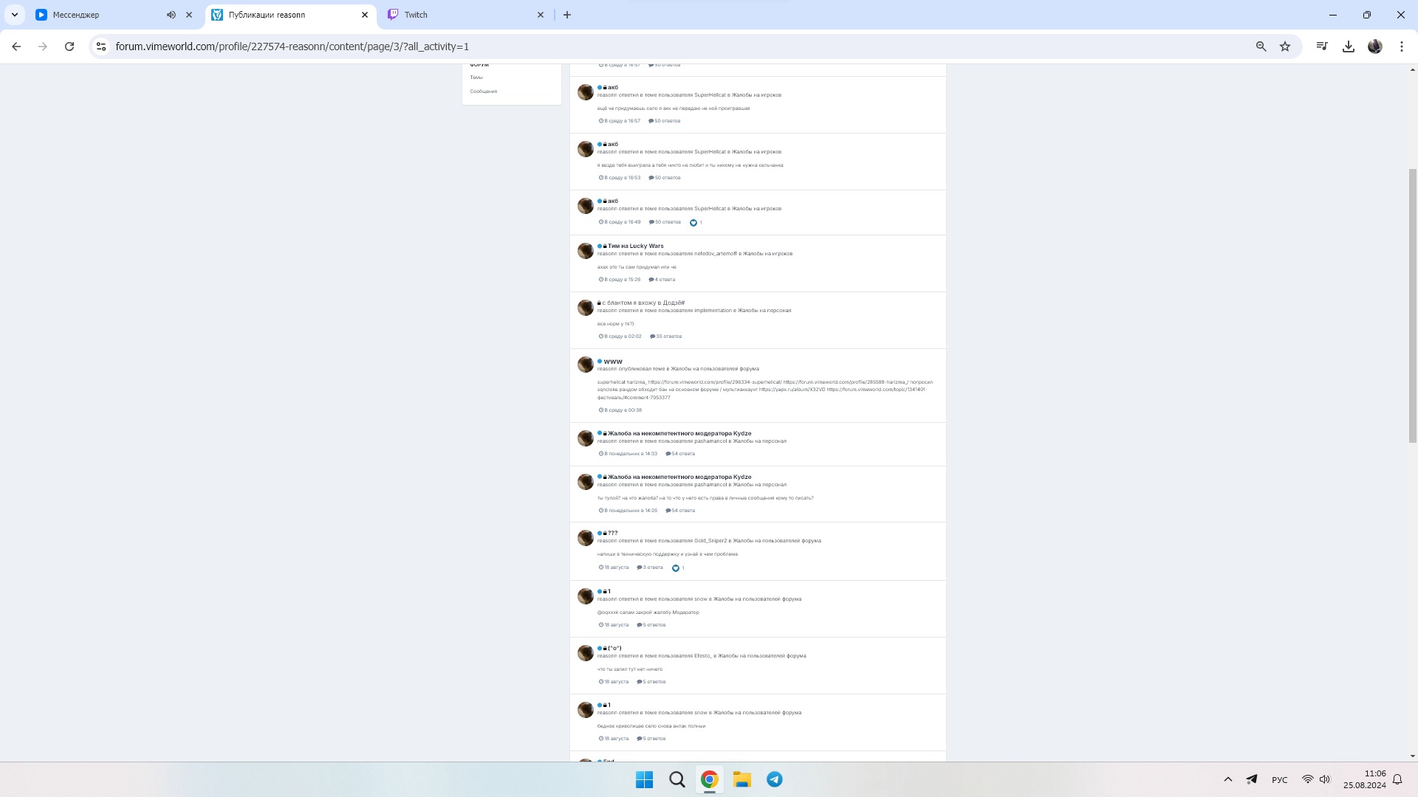Viewport: 1418px width, 797px height.
Task: View site information icon in address bar
Action: click(101, 46)
